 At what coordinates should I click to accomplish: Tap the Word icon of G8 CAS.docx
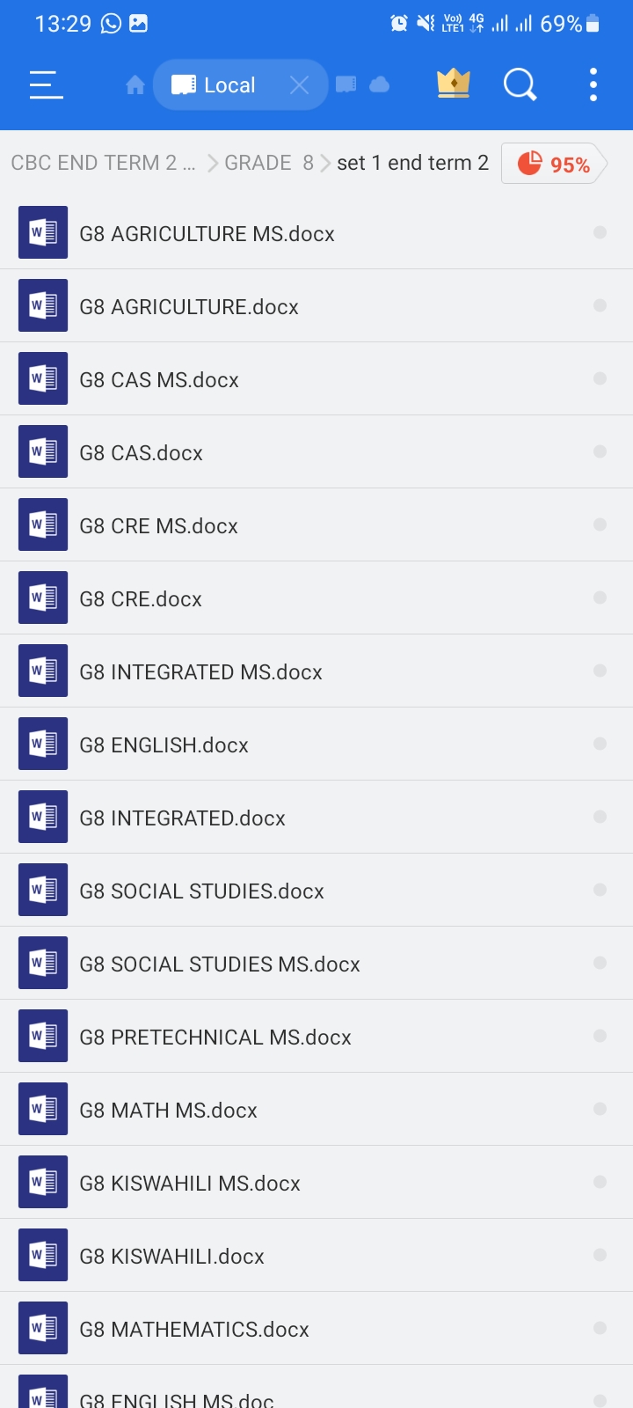pyautogui.click(x=43, y=452)
